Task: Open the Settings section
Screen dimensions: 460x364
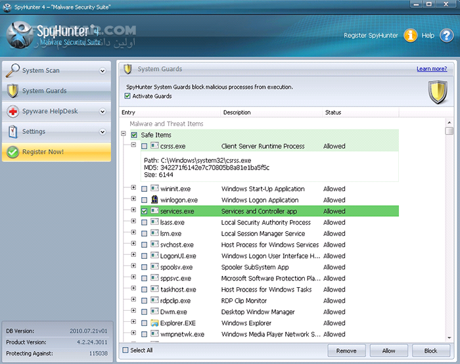Action: [57, 131]
